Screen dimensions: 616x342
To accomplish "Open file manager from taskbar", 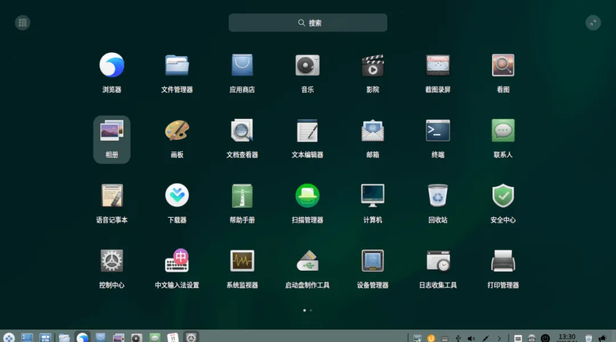I will tap(64, 337).
